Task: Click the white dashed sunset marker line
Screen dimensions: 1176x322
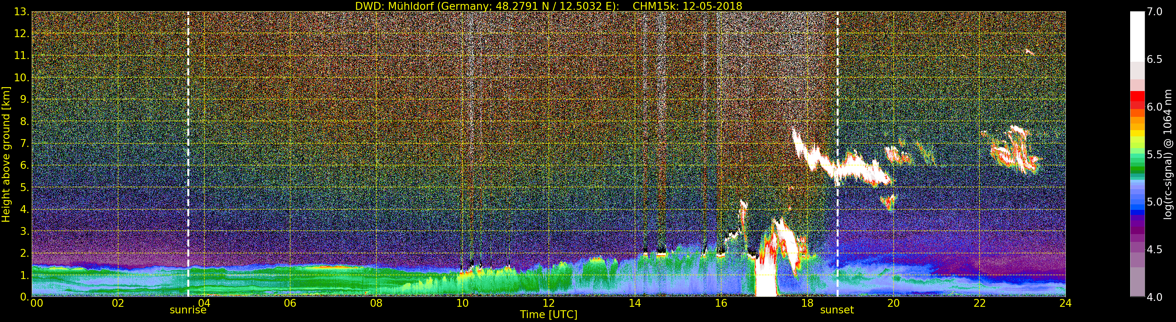Action: coord(838,154)
